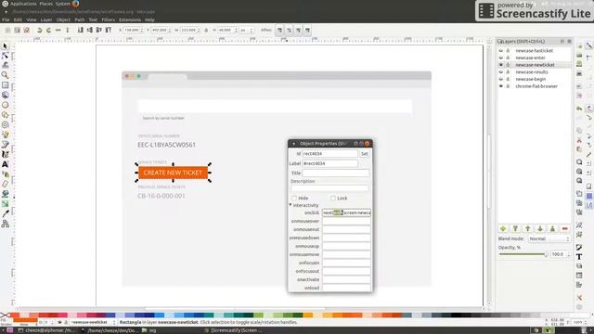This screenshot has width=594, height=334.
Task: Click rotate 90° clockwise icon
Action: point(48,30)
